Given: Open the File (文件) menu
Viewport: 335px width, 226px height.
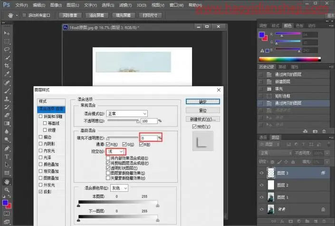Looking at the screenshot, I should coord(21,5).
